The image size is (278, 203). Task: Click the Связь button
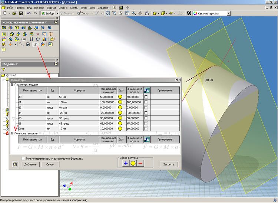tap(50, 164)
